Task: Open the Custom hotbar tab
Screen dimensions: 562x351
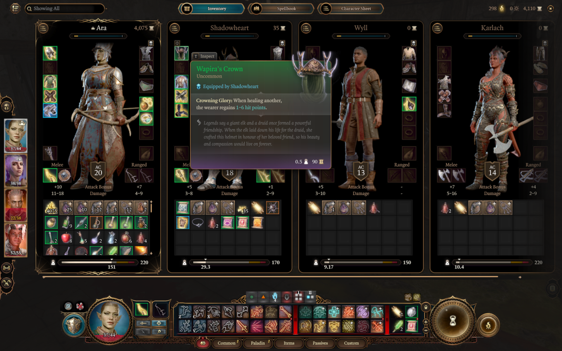Action: point(351,343)
